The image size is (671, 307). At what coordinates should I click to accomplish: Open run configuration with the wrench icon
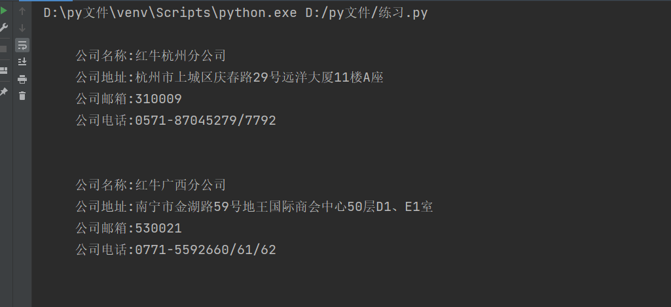tap(3, 28)
